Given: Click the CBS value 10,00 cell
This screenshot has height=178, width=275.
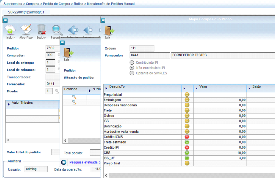Looking at the screenshot, I should (x=220, y=153).
